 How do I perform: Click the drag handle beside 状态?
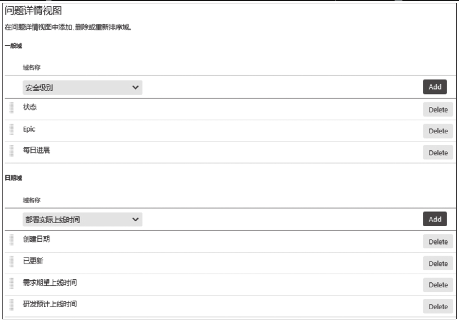coord(12,108)
